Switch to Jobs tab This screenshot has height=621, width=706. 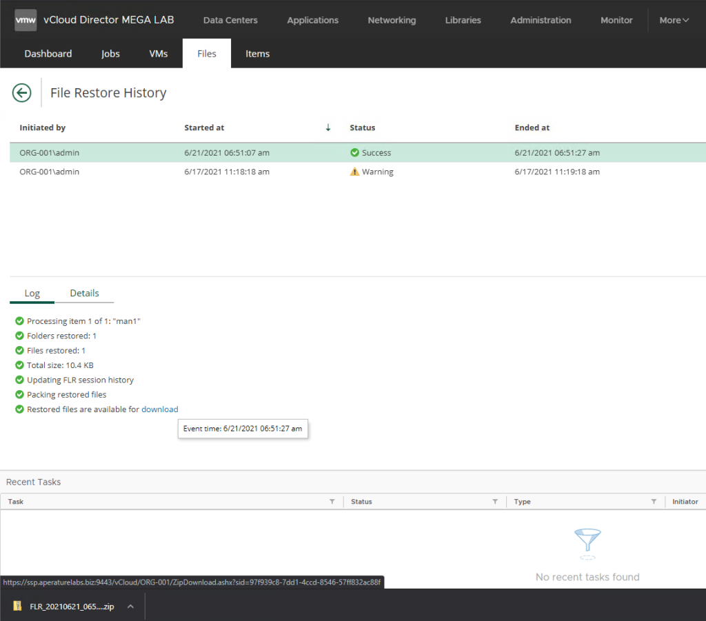[x=110, y=54]
